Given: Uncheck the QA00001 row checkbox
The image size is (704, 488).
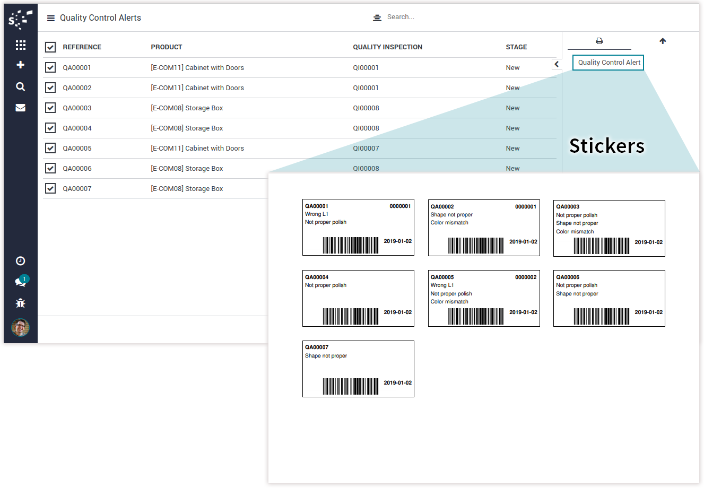Looking at the screenshot, I should pos(50,67).
